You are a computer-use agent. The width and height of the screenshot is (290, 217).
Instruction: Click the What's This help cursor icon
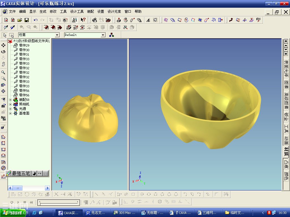pos(83,20)
